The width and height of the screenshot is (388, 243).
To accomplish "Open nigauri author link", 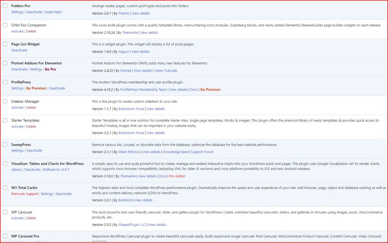I will coord(124,51).
